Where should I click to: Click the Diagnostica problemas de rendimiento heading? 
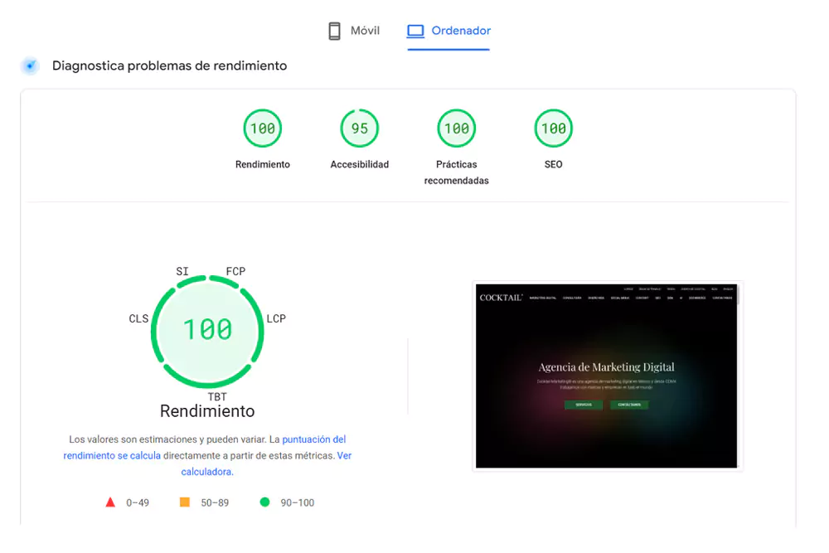(168, 65)
